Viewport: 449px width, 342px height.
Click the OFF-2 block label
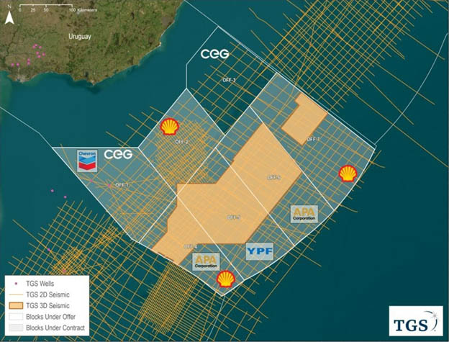coord(182,142)
